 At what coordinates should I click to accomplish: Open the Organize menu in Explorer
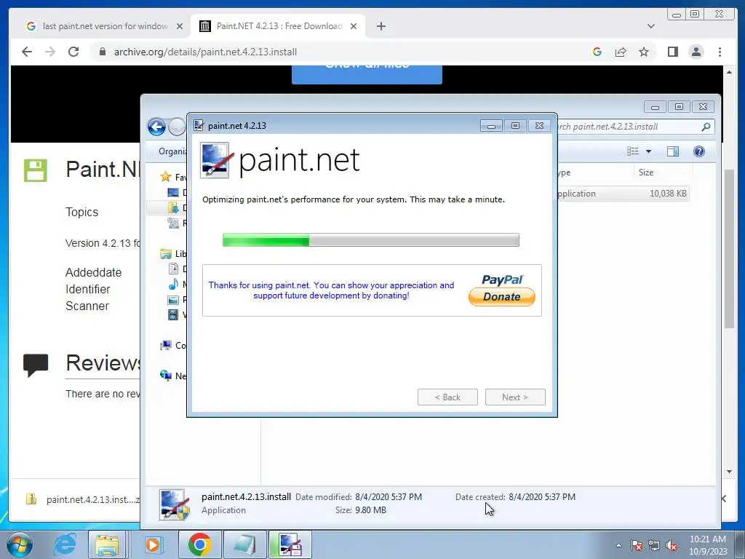click(x=172, y=151)
